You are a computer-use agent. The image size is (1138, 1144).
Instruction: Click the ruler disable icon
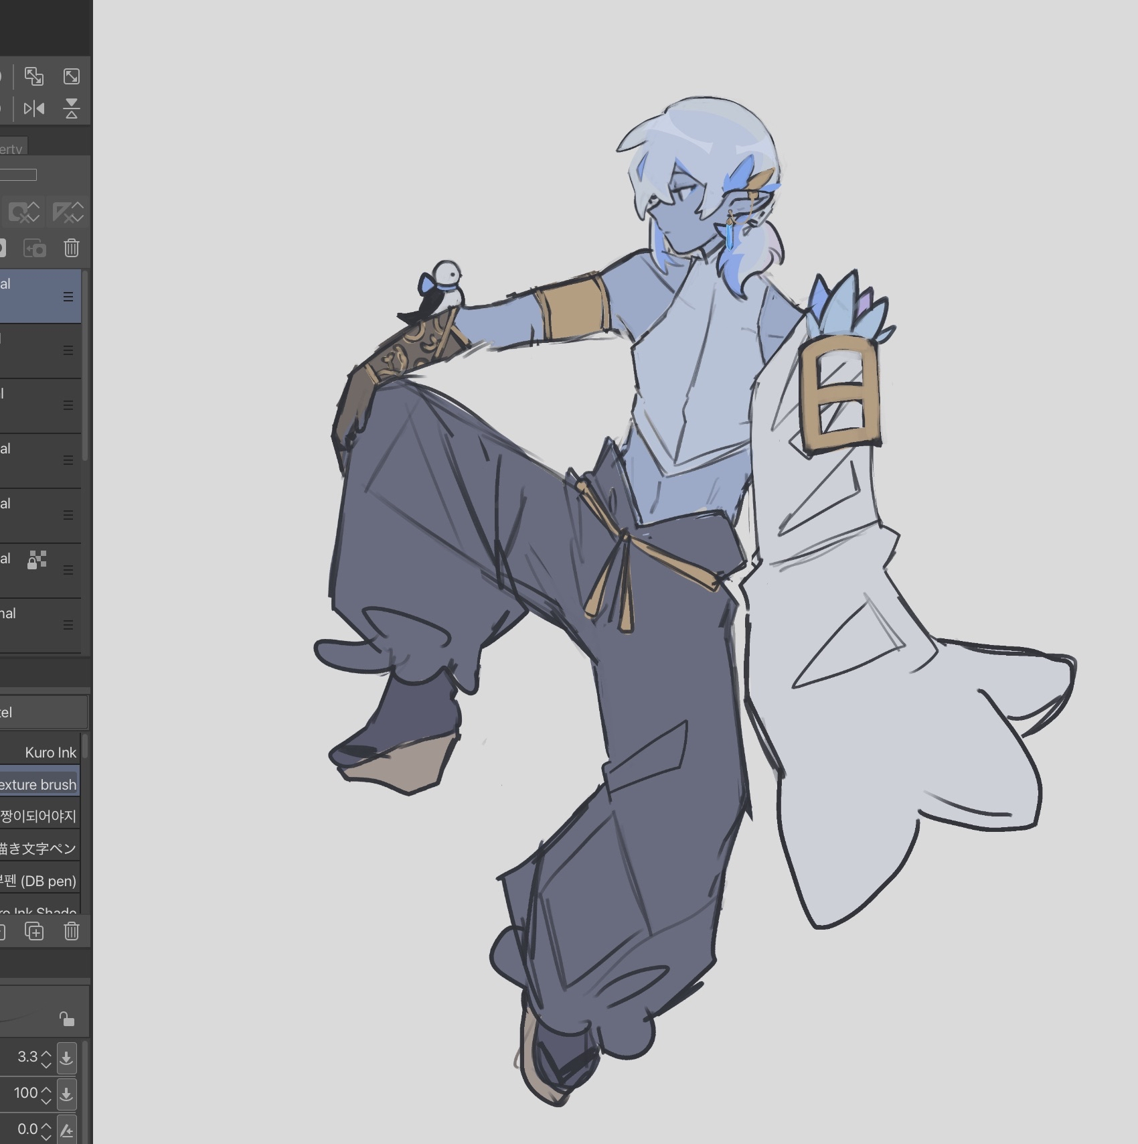(x=68, y=212)
